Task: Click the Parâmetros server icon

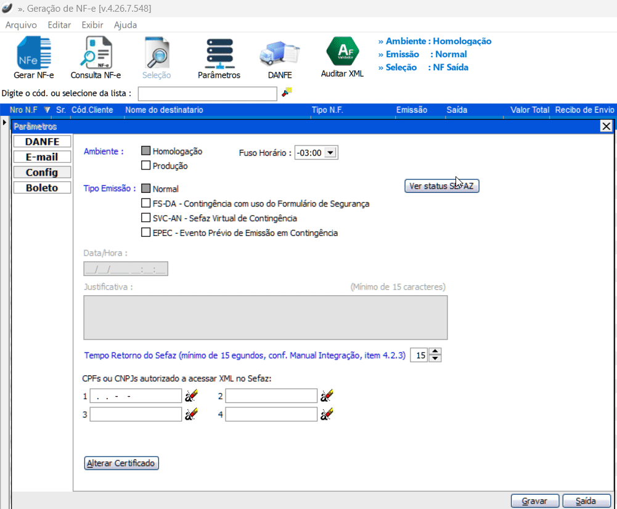Action: click(219, 58)
